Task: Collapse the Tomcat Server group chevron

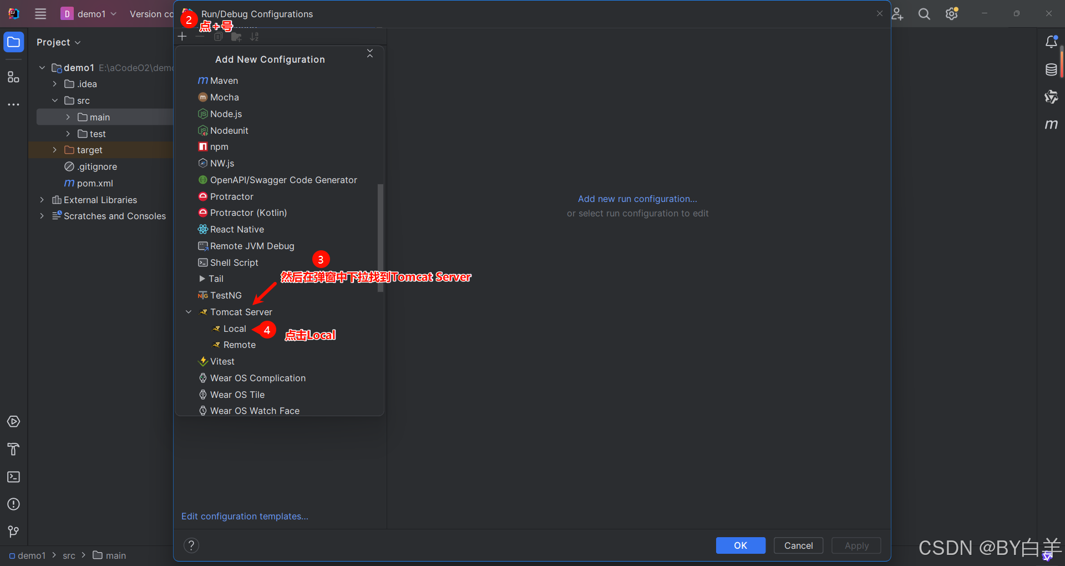Action: pos(189,312)
